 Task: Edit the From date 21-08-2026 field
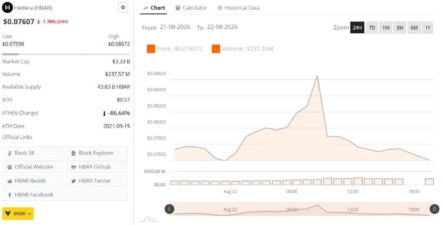coord(175,27)
